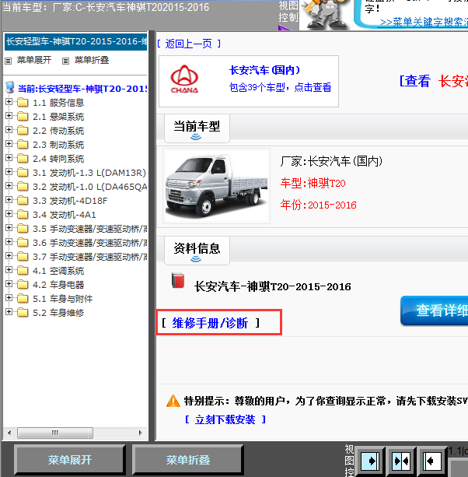468x477 pixels.
Task: Click the tree panel horizontal scrollbar thumb
Action: tap(55, 433)
